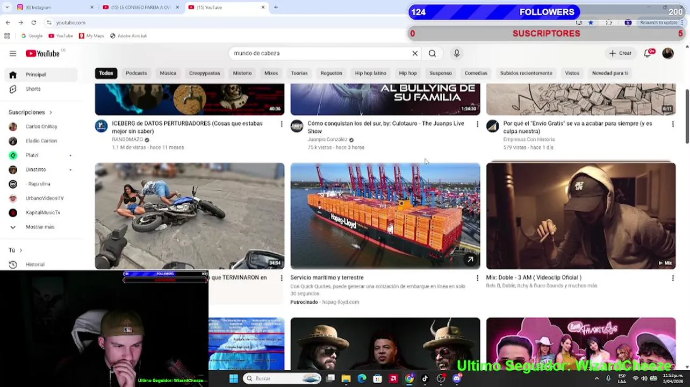Focus the search field 'mundo de cabeza'
The width and height of the screenshot is (690, 387).
321,53
